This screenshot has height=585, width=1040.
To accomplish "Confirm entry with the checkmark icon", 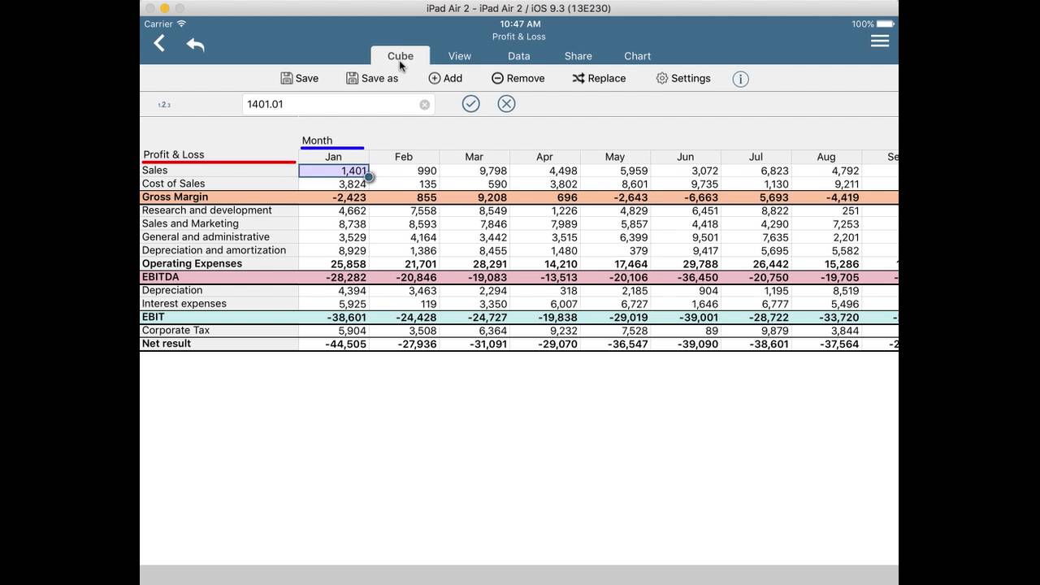I will [x=471, y=103].
